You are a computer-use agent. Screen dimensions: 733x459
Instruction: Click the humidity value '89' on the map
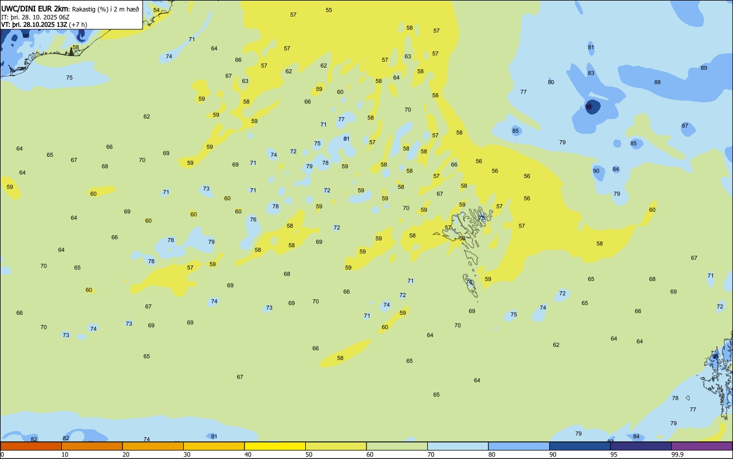click(x=704, y=68)
